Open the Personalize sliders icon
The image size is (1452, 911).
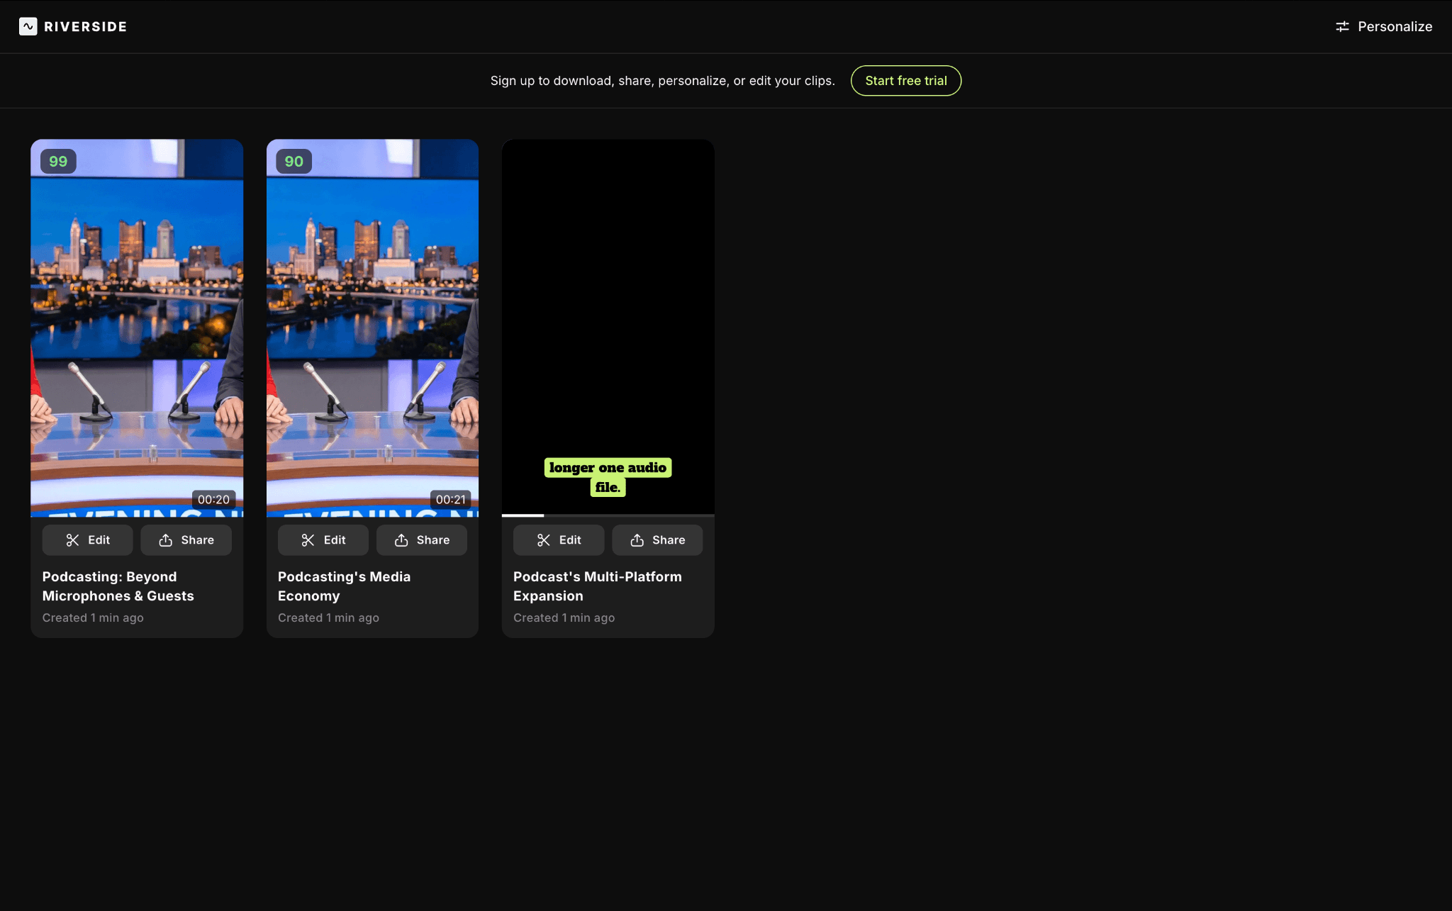(1342, 26)
